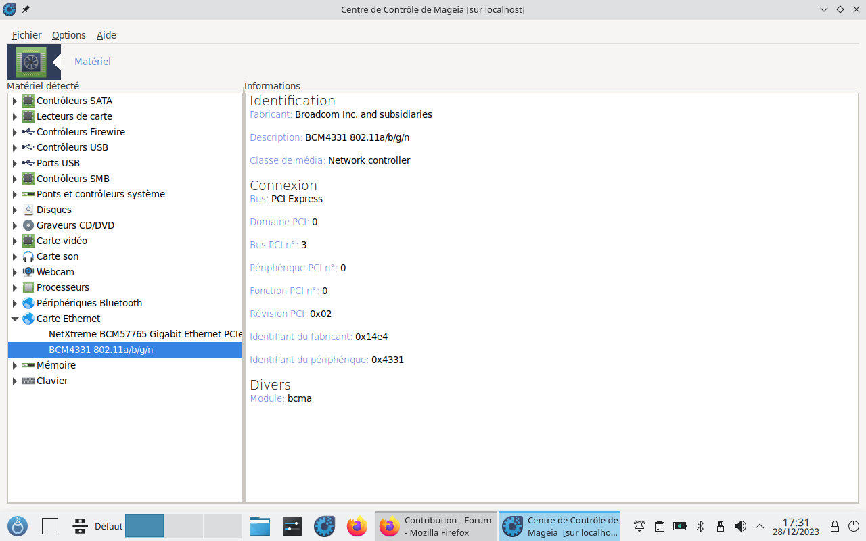Click the show desktop icon in the taskbar
The height and width of the screenshot is (541, 866).
50,526
